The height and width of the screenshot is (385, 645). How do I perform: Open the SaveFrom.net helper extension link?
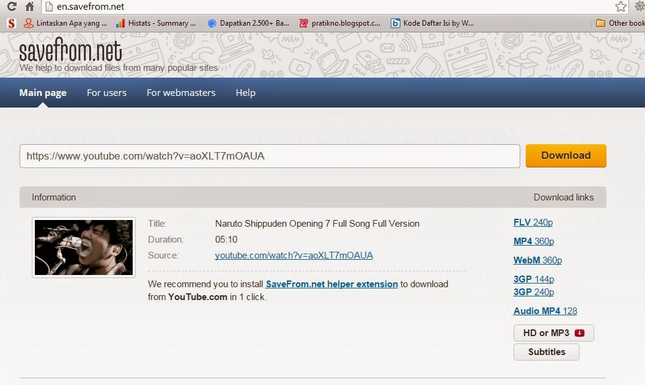click(x=331, y=284)
